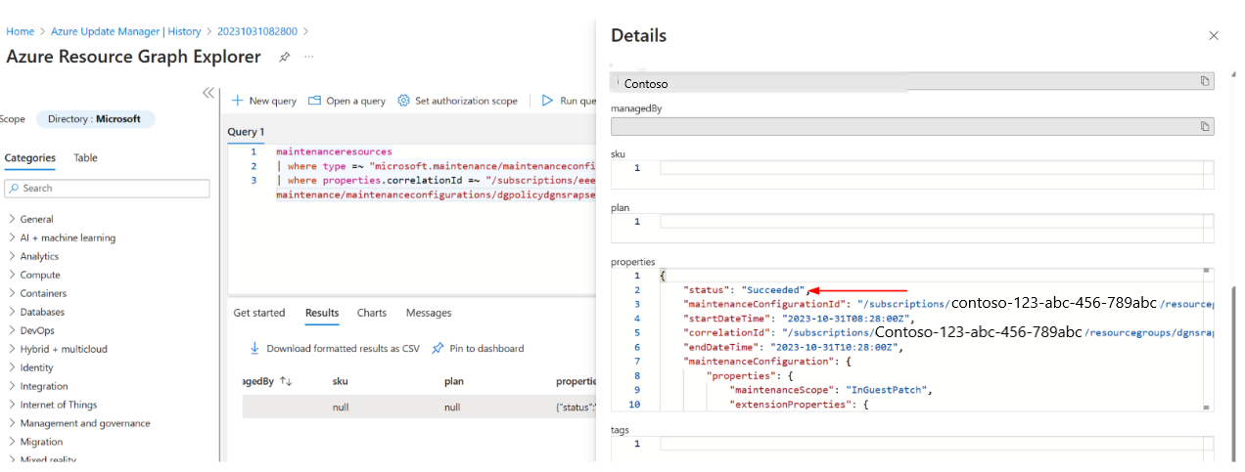Switch to Table tab
Image resolution: width=1245 pixels, height=472 pixels.
(86, 157)
